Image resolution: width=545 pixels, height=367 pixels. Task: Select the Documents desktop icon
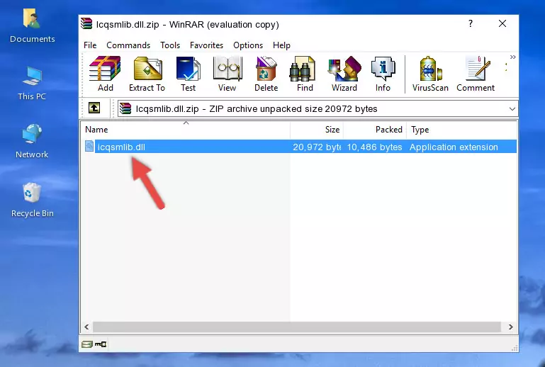click(32, 26)
